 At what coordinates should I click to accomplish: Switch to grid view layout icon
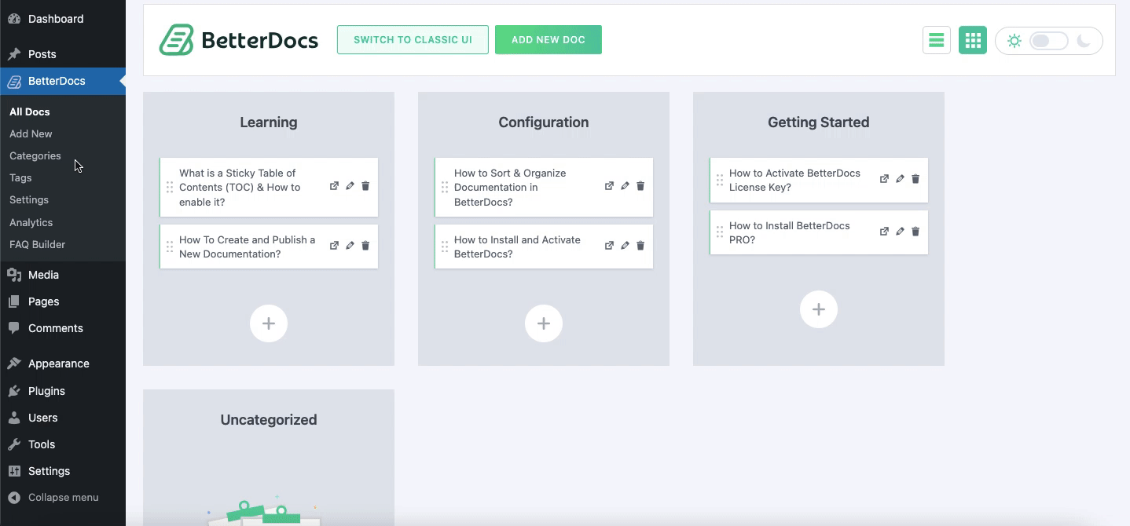[x=972, y=41]
